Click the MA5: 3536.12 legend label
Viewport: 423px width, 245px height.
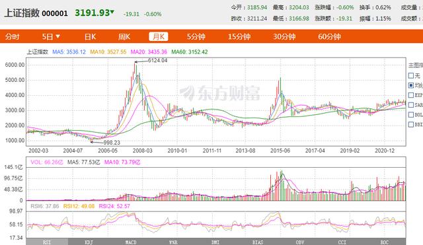pyautogui.click(x=69, y=52)
